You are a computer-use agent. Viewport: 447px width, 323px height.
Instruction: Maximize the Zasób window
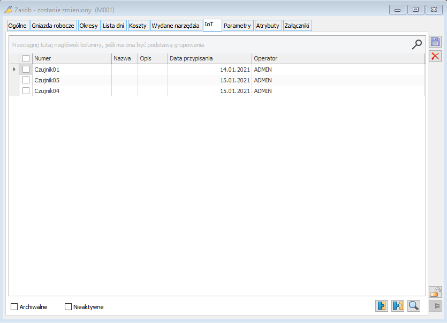point(415,10)
